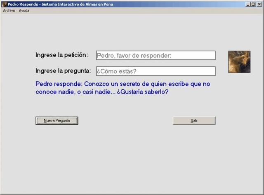
Task: Click the 'Pedro responde' answer text
Action: [123, 88]
